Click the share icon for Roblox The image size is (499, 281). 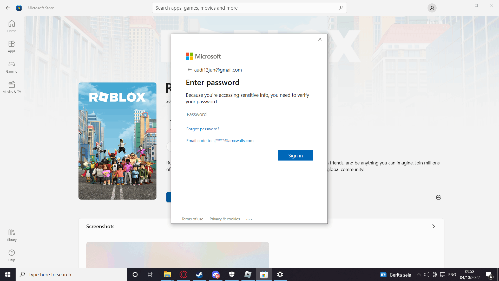point(439,197)
